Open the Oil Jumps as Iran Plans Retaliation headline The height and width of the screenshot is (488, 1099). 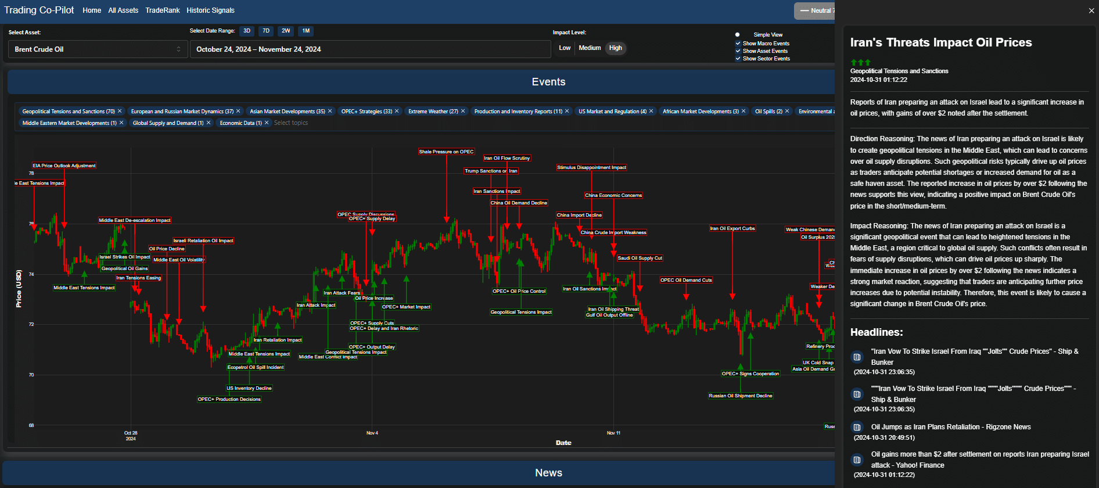click(x=951, y=427)
